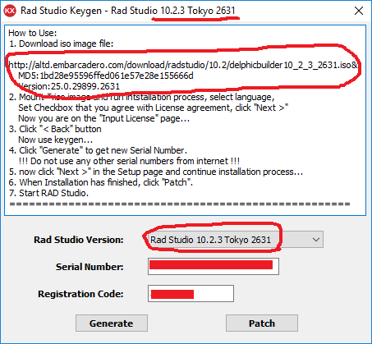Click the '1. Download iso image file:' line
This screenshot has width=372, height=344.
click(61, 44)
